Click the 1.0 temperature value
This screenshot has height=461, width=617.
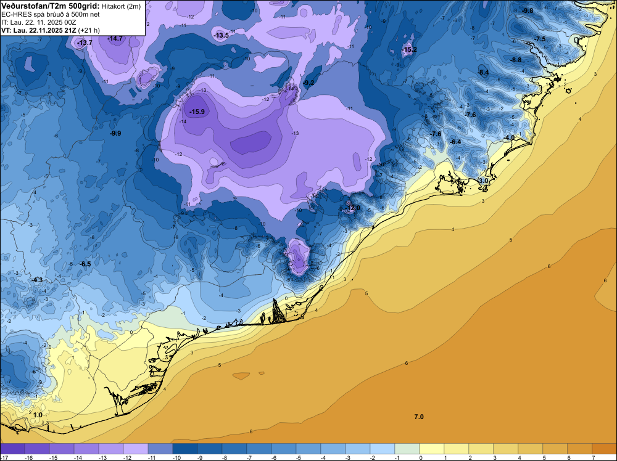pos(38,415)
